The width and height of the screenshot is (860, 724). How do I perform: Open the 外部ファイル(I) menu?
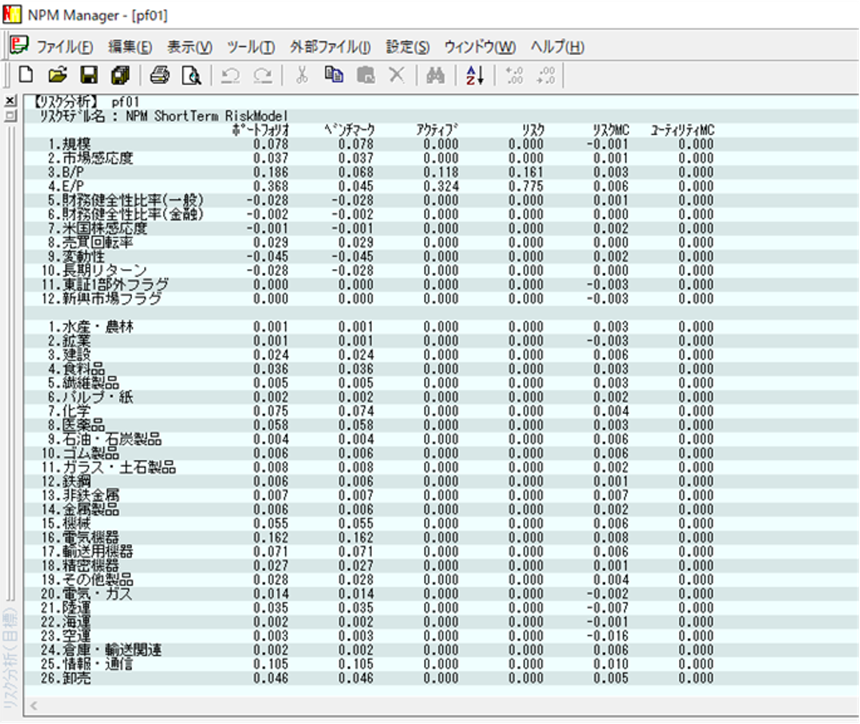330,47
